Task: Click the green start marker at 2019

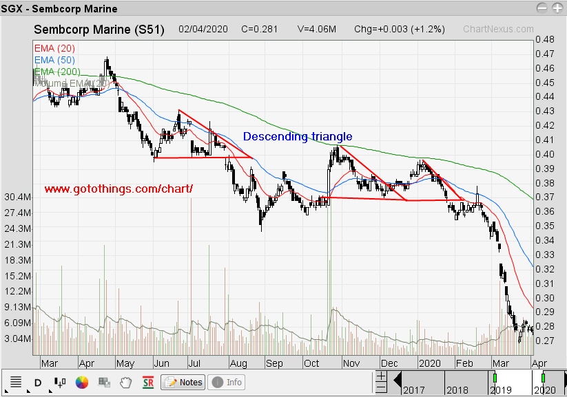Action: click(495, 378)
